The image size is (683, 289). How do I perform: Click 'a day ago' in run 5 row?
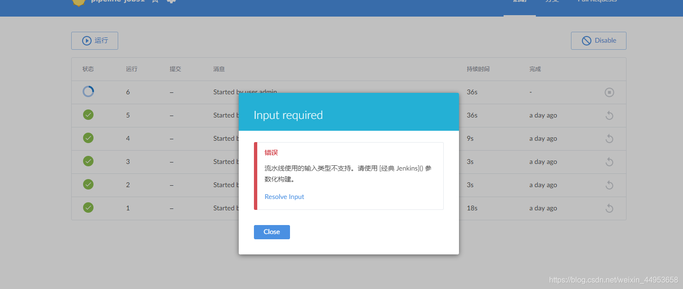click(x=543, y=116)
